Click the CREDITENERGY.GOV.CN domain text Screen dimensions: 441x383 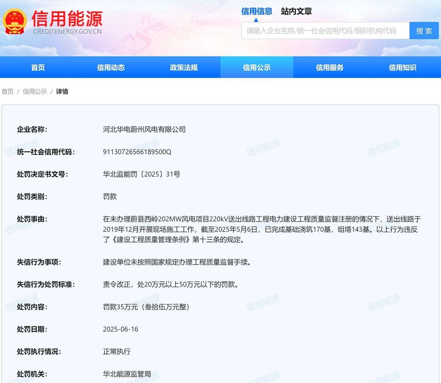(67, 32)
